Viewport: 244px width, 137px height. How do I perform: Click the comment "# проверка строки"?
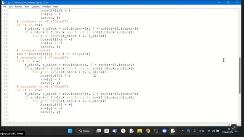click(x=34, y=50)
